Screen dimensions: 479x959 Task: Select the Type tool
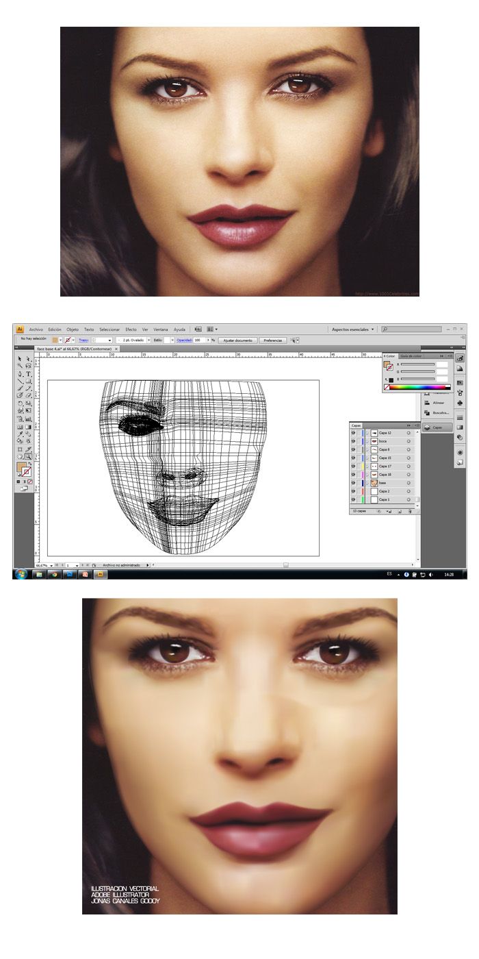pyautogui.click(x=28, y=374)
